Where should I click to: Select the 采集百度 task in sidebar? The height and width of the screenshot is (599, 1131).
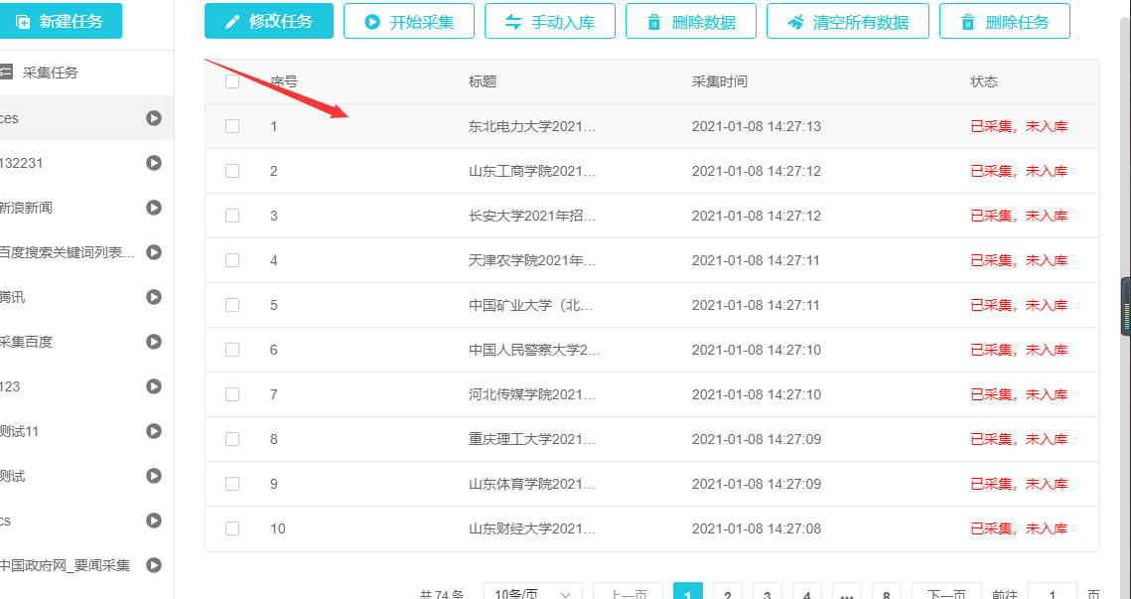pos(86,342)
